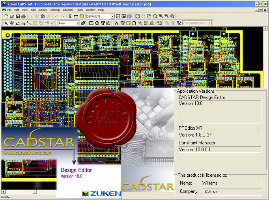This screenshot has height=200, width=269.
Task: Add a red polygon shape
Action: pyautogui.click(x=103, y=23)
